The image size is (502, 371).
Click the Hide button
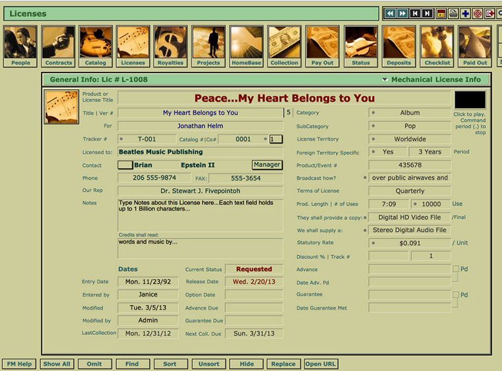pyautogui.click(x=247, y=364)
